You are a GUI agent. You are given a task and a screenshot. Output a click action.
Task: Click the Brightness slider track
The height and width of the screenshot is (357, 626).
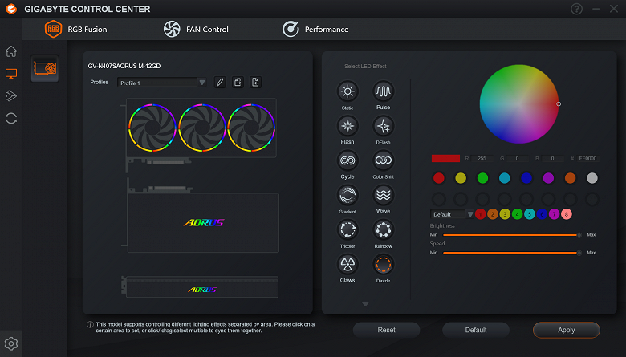(x=511, y=235)
